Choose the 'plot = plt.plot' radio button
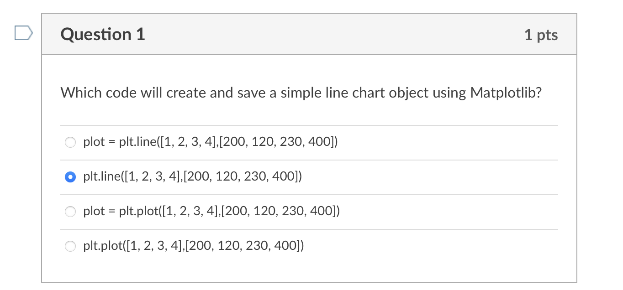 (70, 212)
